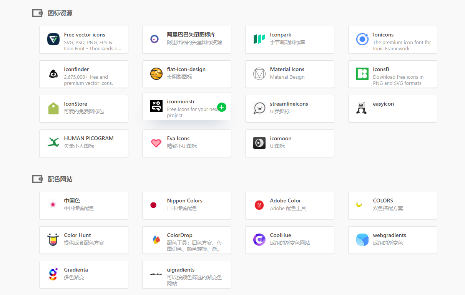Open the Material icons title link
The width and height of the screenshot is (465, 295).
pos(287,69)
